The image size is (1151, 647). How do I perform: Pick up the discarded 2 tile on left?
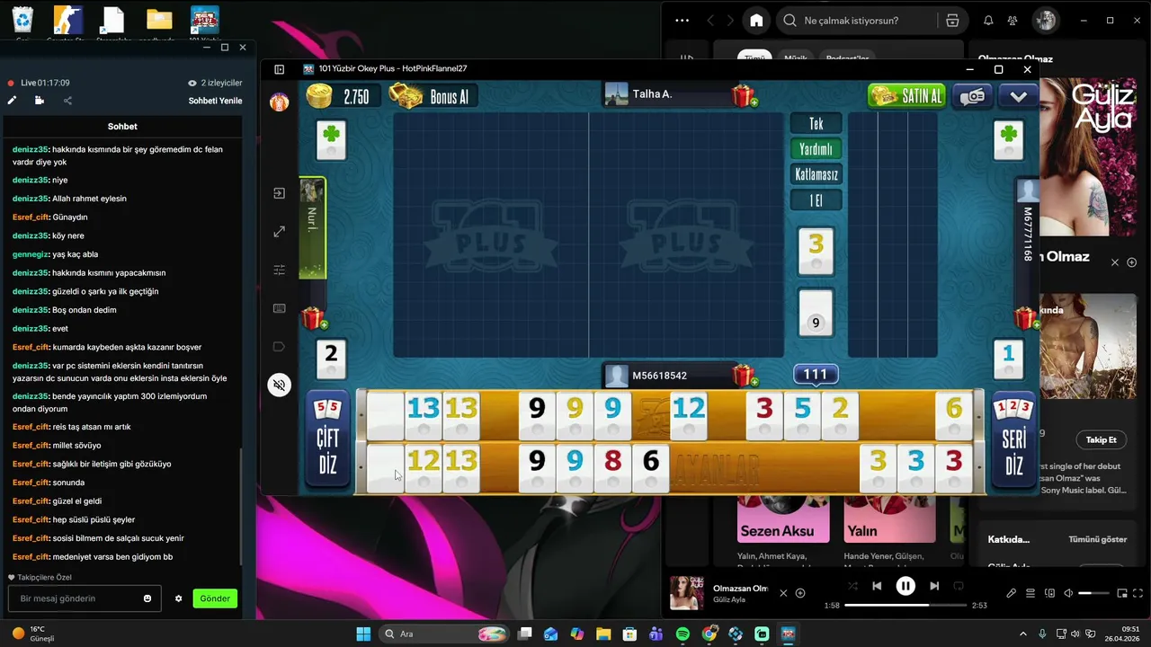(x=331, y=358)
